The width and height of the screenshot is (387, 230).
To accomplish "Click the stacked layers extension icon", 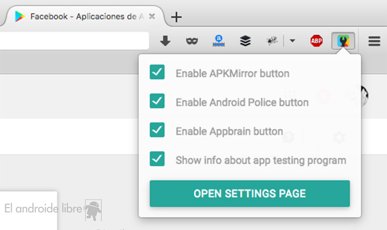I will pos(246,42).
